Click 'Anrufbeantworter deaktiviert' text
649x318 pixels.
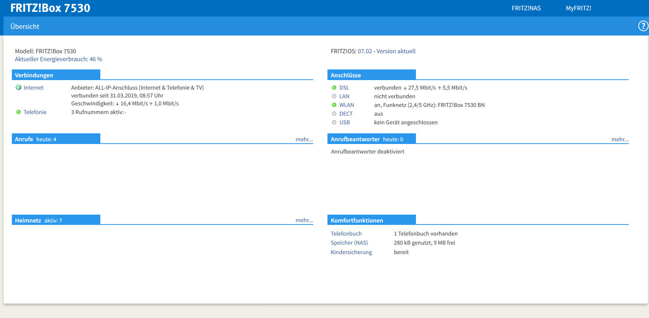[x=368, y=152]
